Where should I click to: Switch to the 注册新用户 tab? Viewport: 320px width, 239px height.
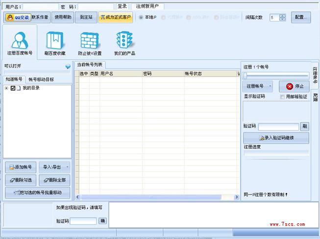[148, 6]
